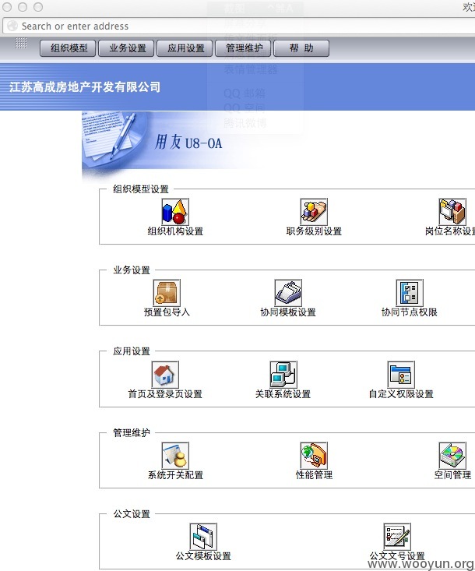
Task: Open 预置包导入 box icon
Action: pos(167,292)
